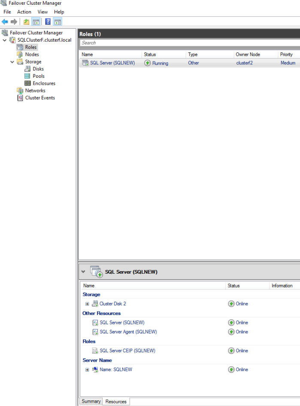Click the large SQL Server (SQLNEW) header icon
300x406 pixels.
97,272
